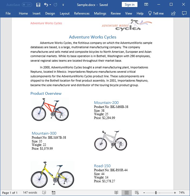This screenshot has width=190, height=196.
Task: Click the Adventure Works Cycles logo image
Action: 127,25
